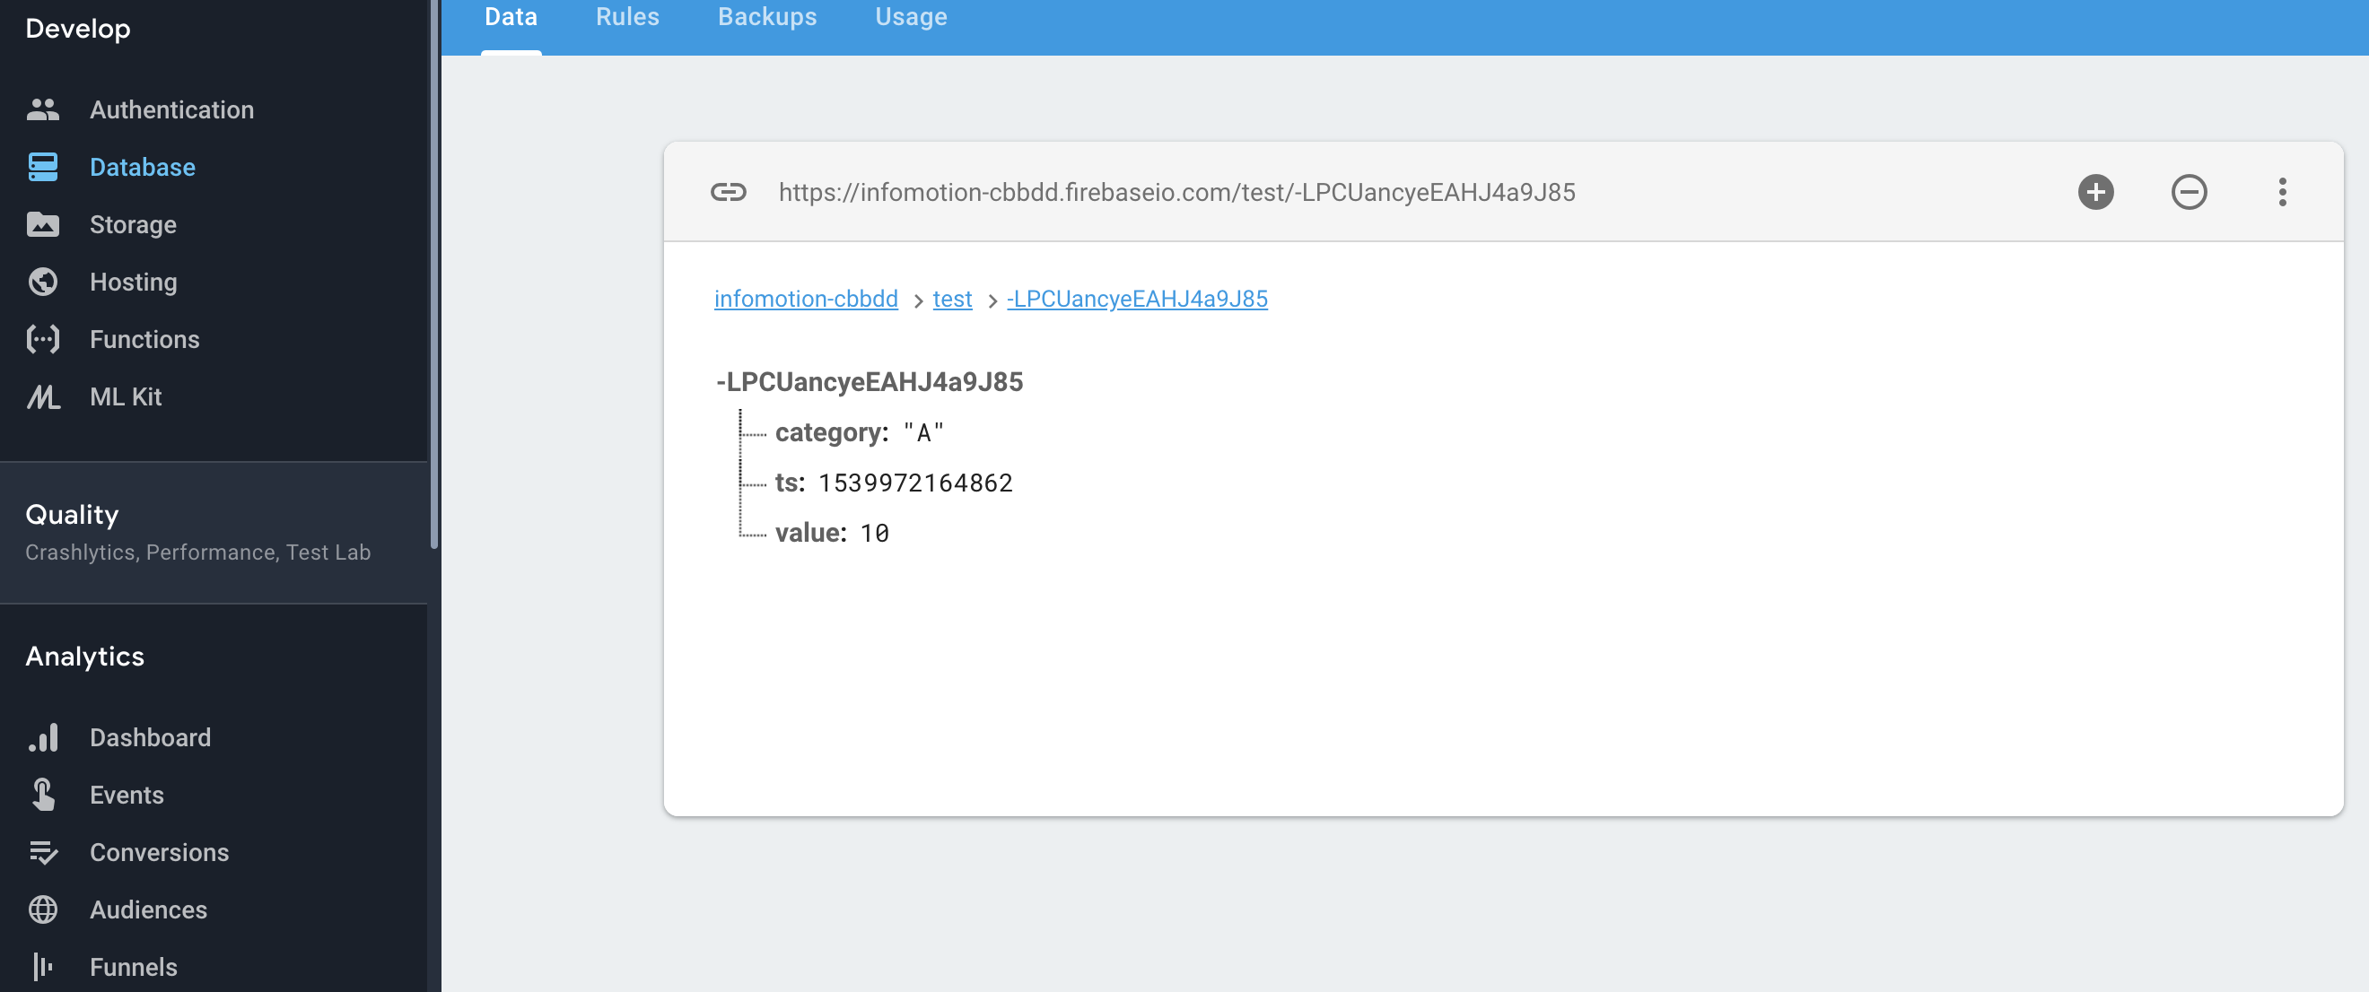Open the Analytics Dashboard icon

(x=42, y=736)
